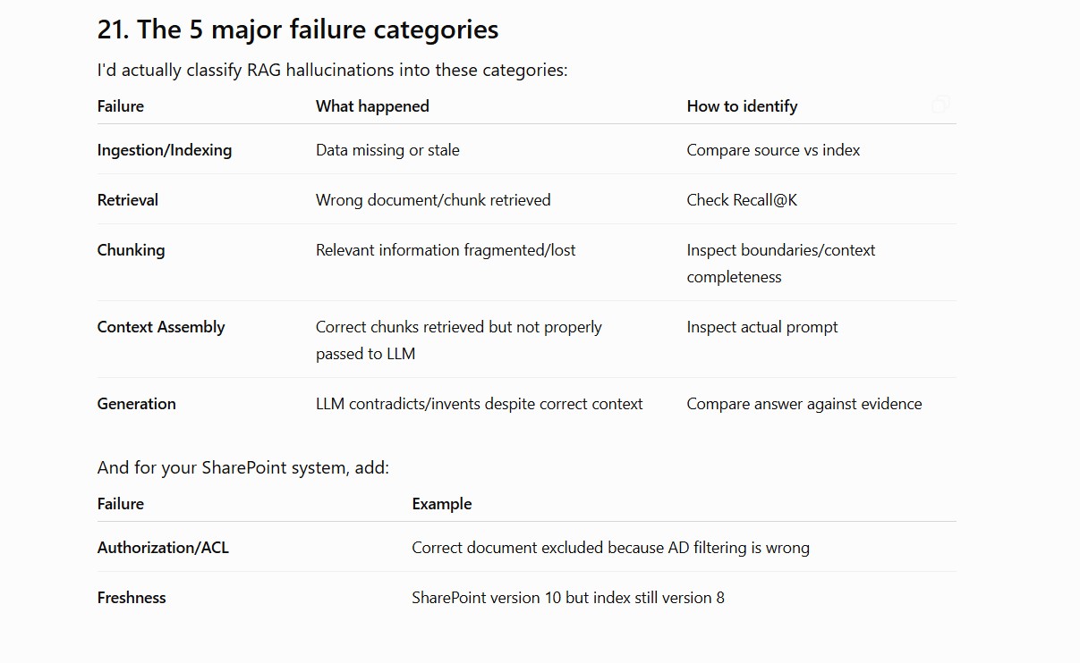Select the 'Authorization/ACL' row label
This screenshot has width=1080, height=663.
tap(163, 548)
